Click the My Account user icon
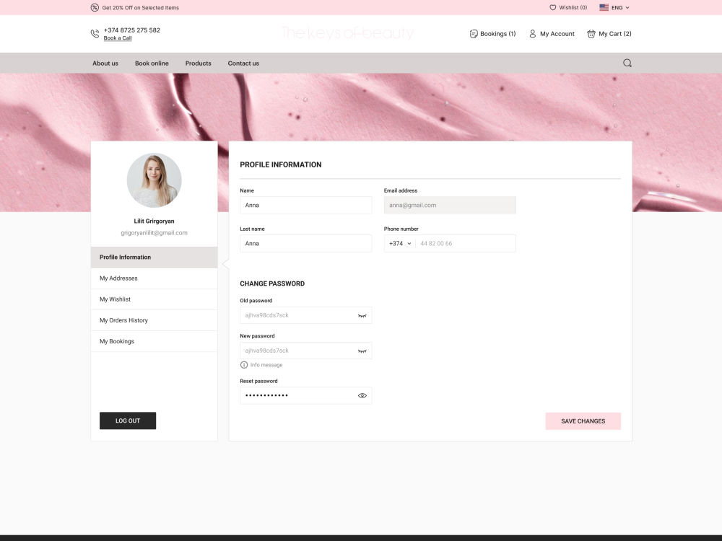 point(532,34)
